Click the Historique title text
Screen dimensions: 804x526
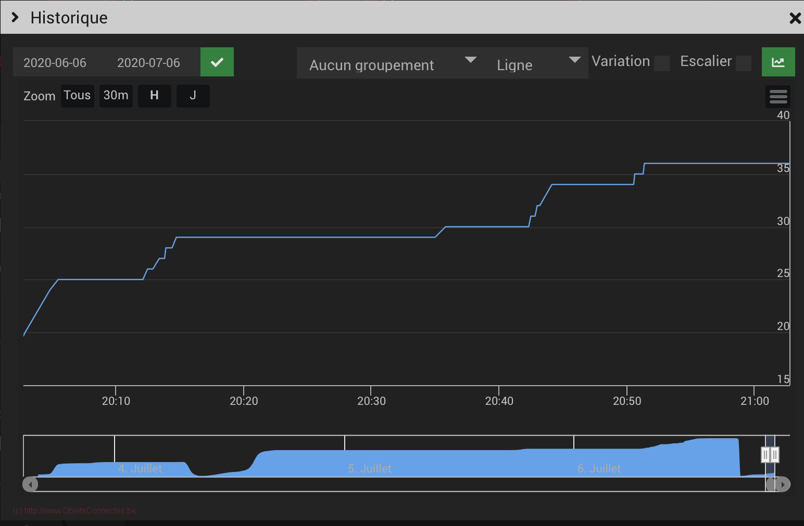click(x=69, y=18)
